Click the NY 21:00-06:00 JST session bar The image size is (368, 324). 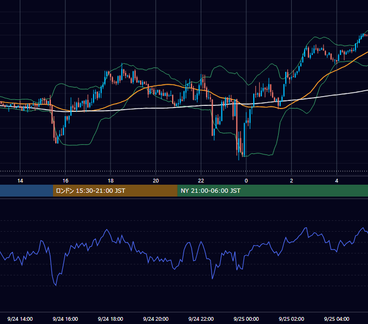click(272, 191)
